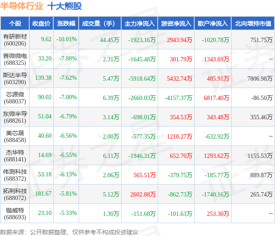Click the 半导体行业 title text
The height and width of the screenshot is (236, 275).
(x=21, y=6)
